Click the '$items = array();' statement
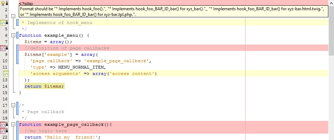This screenshot has height=140, width=334. tap(48, 42)
